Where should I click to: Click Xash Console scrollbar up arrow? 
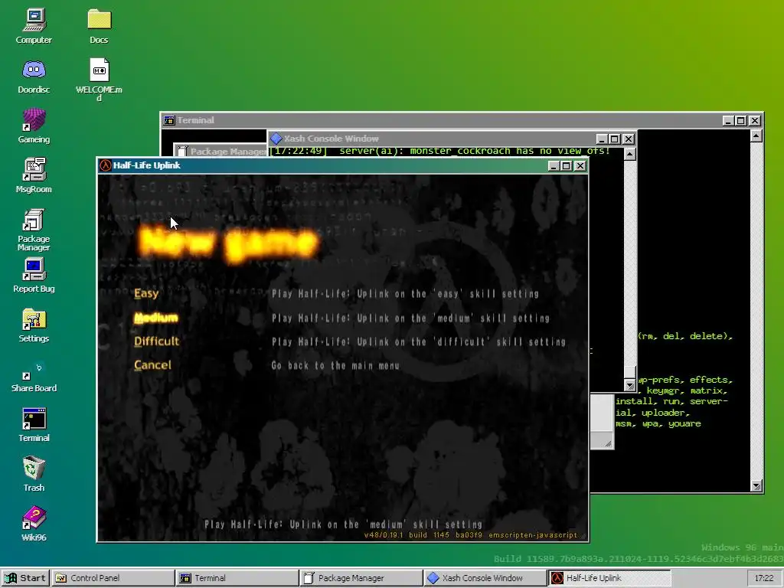(x=630, y=154)
